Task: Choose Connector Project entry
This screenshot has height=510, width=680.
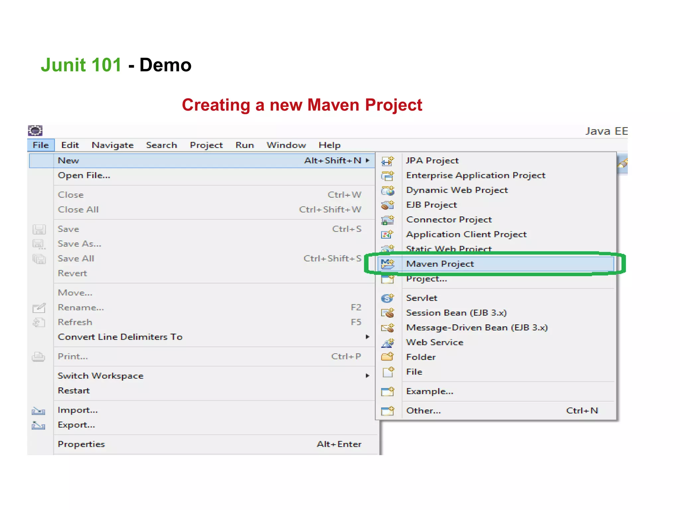Action: coord(496,220)
